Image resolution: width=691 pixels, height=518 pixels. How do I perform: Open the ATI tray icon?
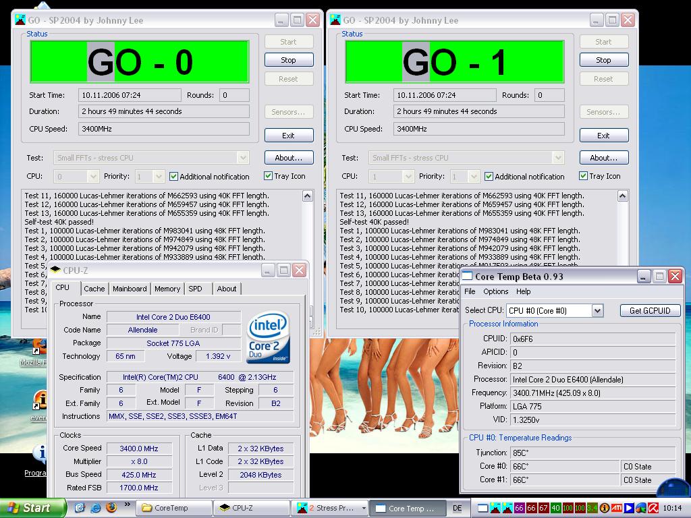pyautogui.click(x=617, y=508)
